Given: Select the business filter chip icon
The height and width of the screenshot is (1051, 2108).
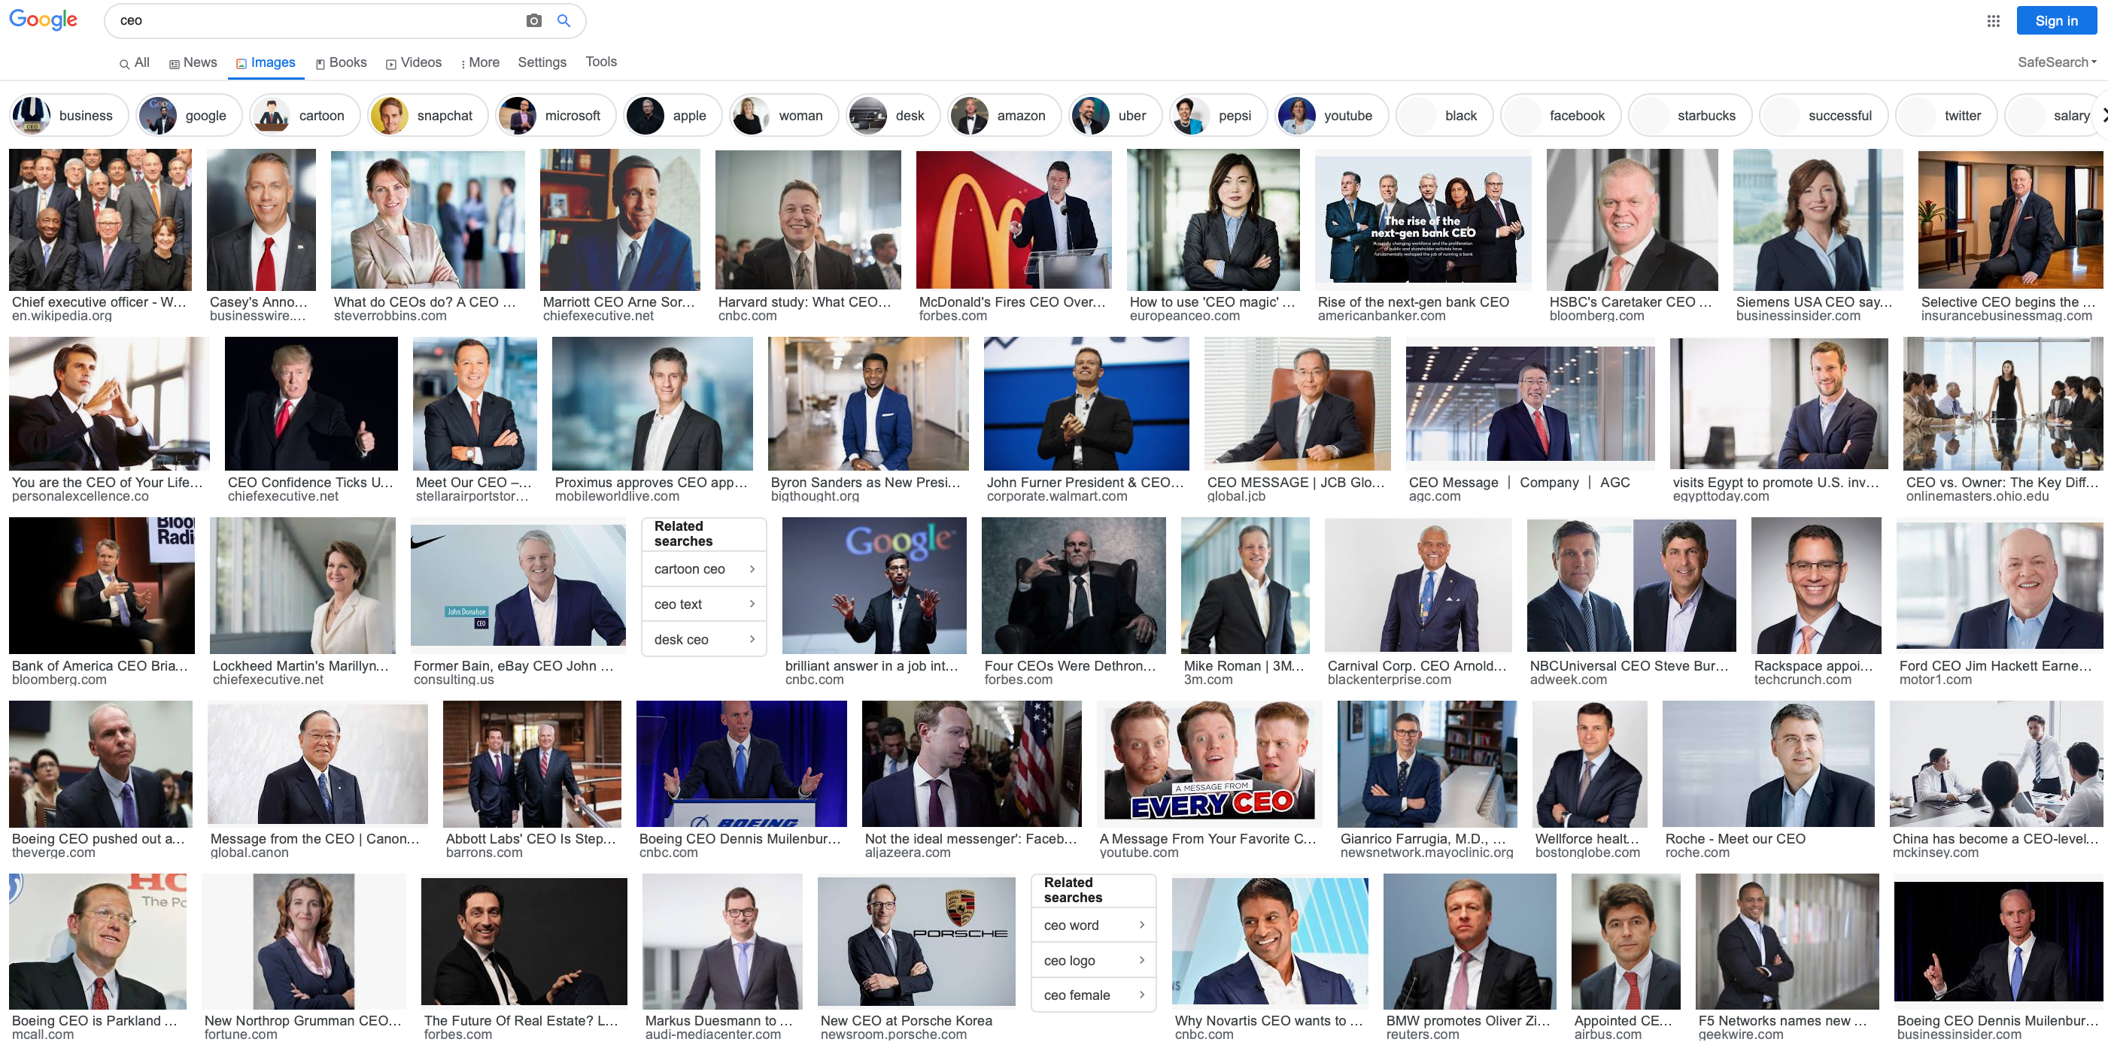Looking at the screenshot, I should (32, 115).
